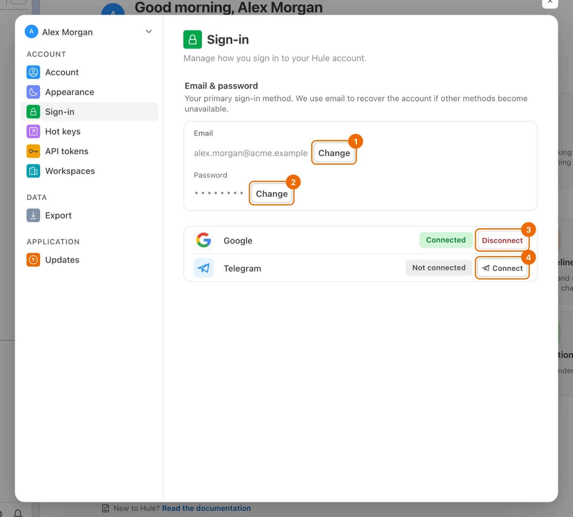Select Updates under Application

click(x=89, y=260)
